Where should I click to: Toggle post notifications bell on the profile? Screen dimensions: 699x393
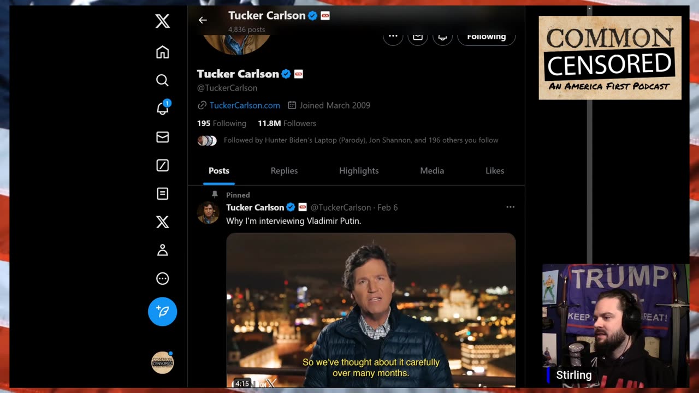[x=442, y=36]
